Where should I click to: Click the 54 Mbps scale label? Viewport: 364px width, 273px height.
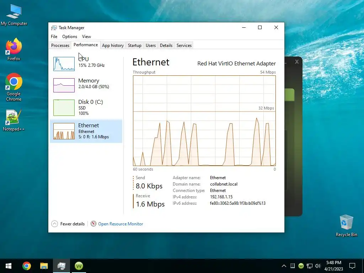tap(268, 72)
